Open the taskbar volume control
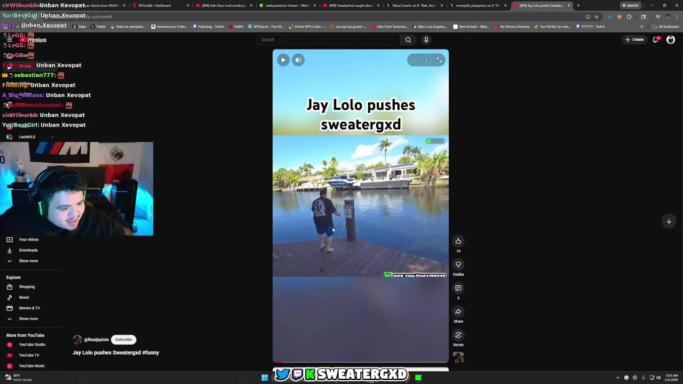Viewport: 683px width, 384px height. [x=658, y=378]
